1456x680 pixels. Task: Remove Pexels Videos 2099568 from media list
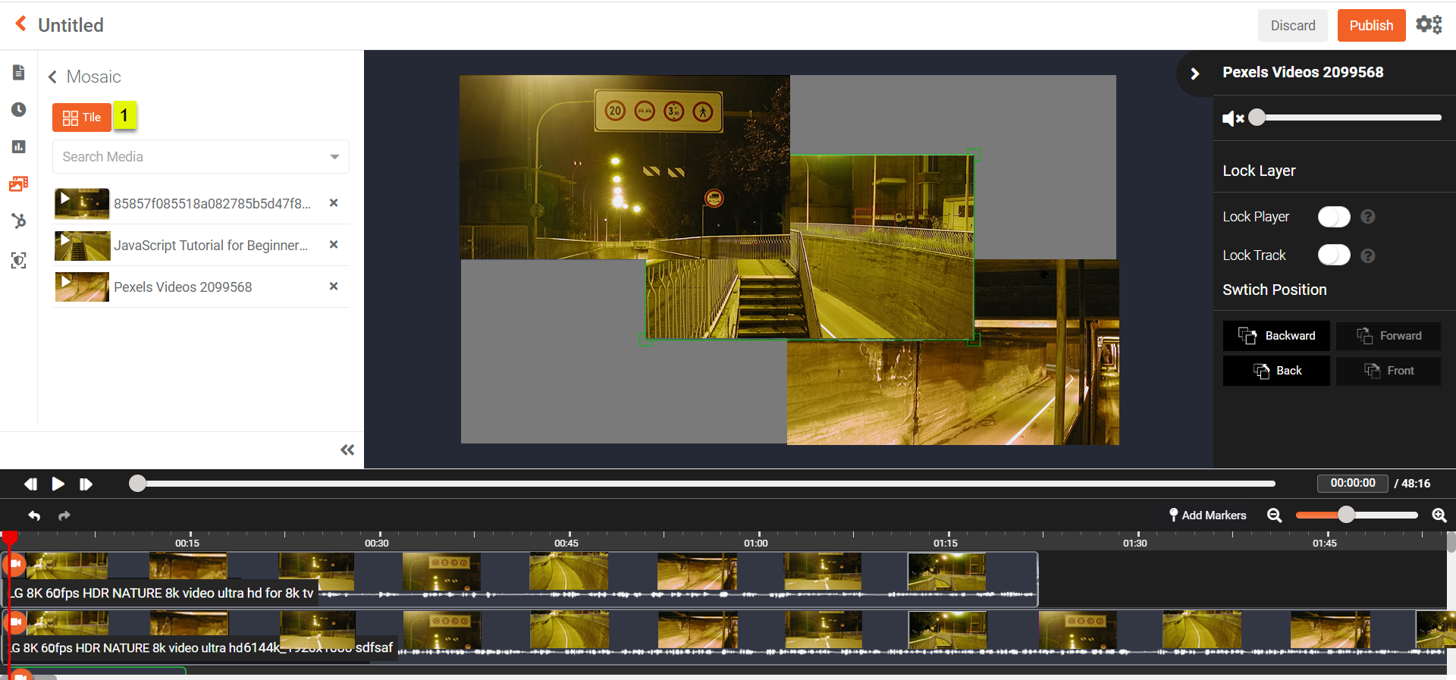click(x=334, y=287)
